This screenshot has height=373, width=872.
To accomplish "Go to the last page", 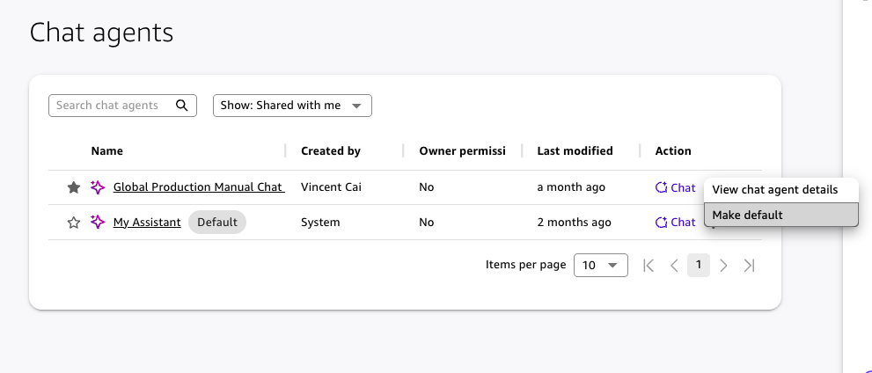I will (x=749, y=265).
